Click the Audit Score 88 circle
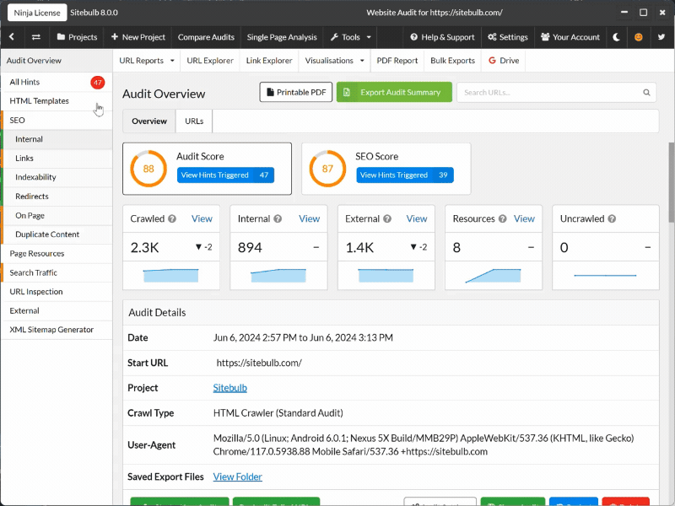 [x=148, y=169]
